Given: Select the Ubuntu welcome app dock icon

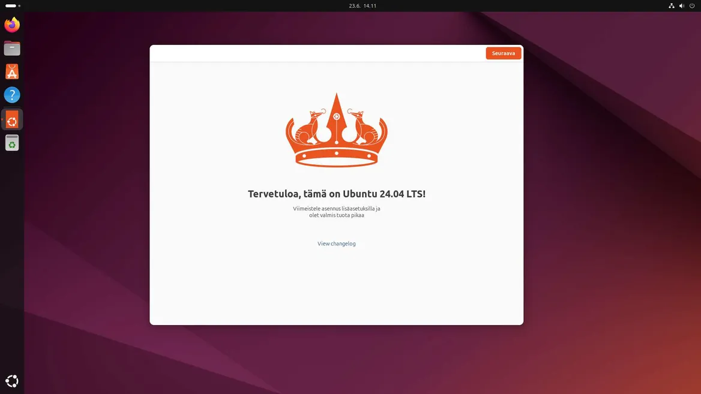Looking at the screenshot, I should click(x=12, y=119).
